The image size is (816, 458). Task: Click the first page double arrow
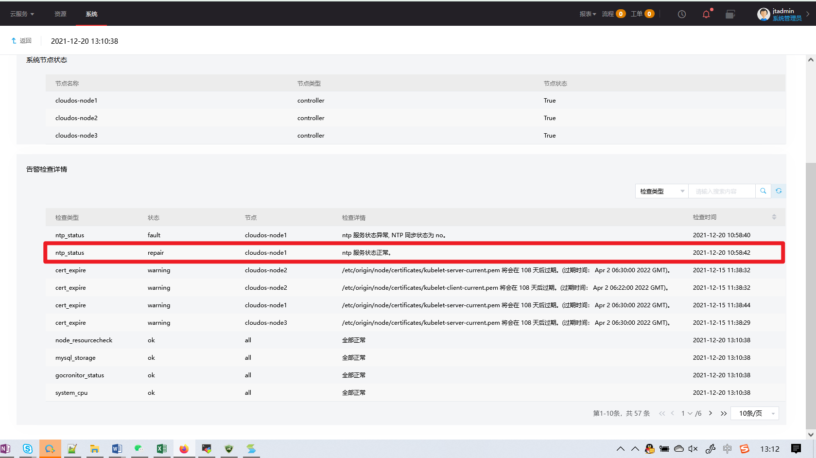[662, 413]
